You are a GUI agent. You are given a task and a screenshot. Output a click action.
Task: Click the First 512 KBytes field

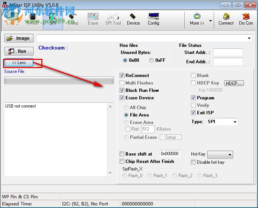coord(147,129)
